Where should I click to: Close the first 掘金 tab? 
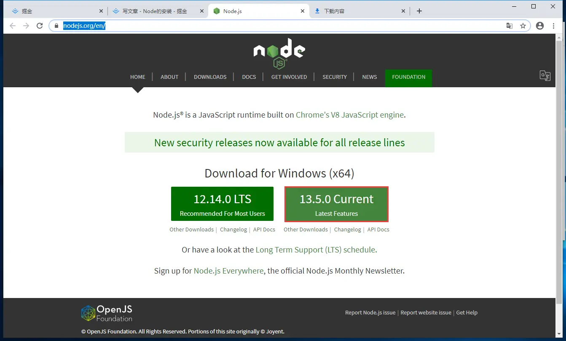coord(101,11)
